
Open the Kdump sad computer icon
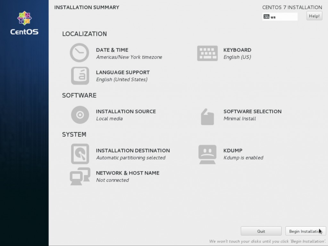click(207, 154)
